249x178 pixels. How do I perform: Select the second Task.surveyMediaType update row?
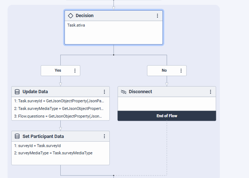(x=60, y=108)
